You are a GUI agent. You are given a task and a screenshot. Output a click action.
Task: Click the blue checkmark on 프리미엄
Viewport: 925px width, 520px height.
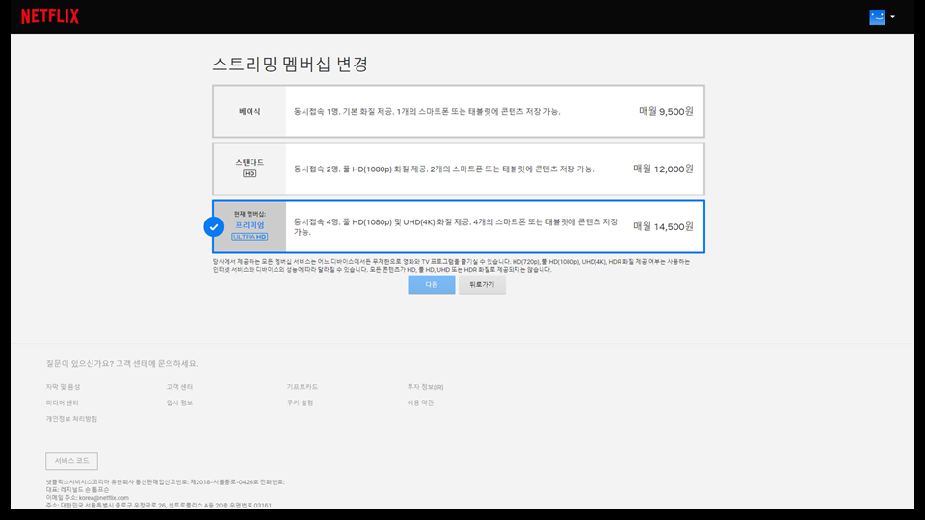[214, 227]
